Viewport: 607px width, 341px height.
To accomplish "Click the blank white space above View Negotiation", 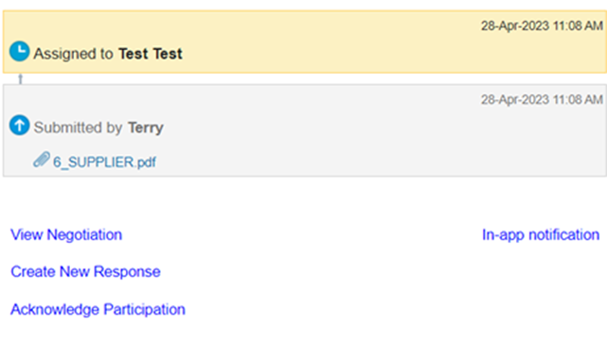I will pos(303,201).
